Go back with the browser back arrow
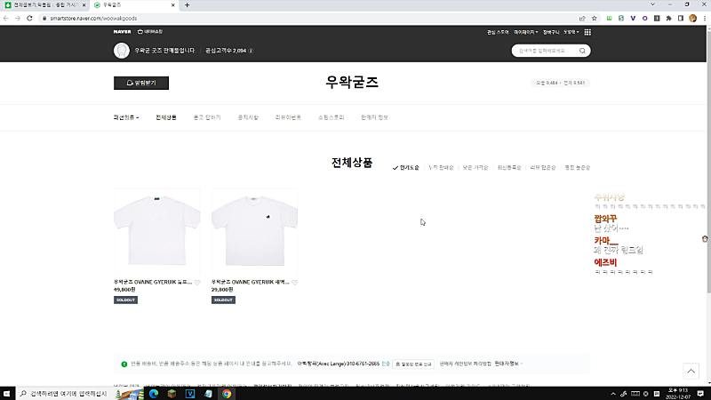This screenshot has height=400, width=711. point(6,18)
